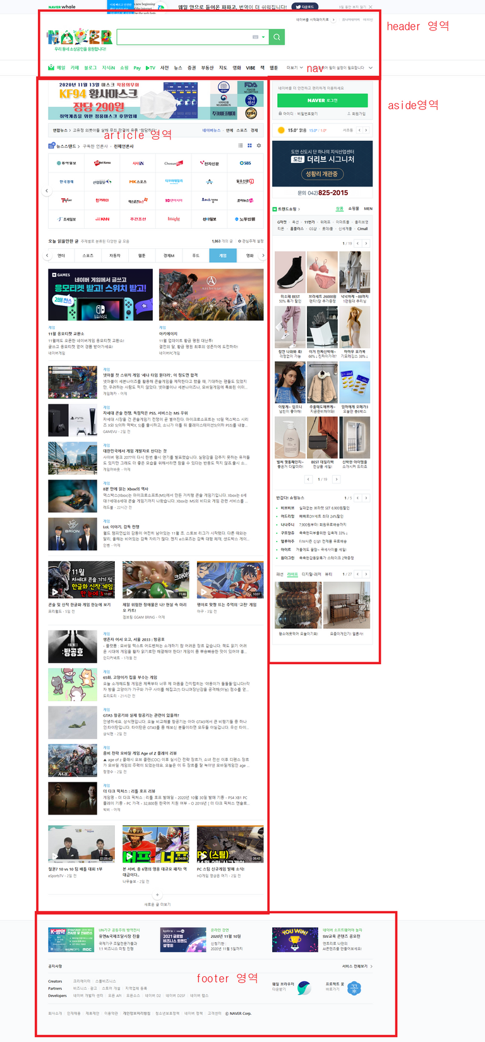Select the 자동차 topic tab
Viewport: 485px width, 1042px height.
click(x=115, y=255)
